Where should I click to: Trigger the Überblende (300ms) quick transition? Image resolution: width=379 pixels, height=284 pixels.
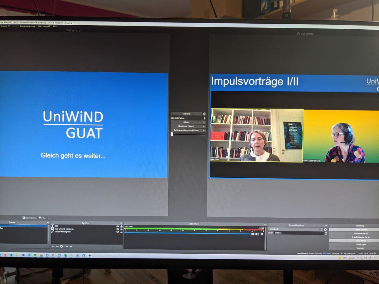[x=186, y=126]
